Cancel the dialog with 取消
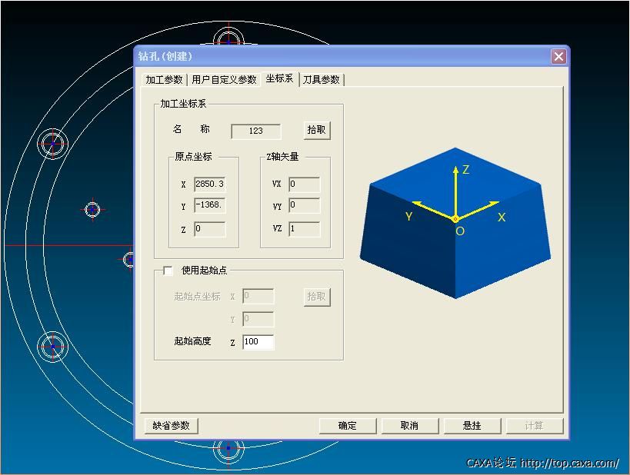The height and width of the screenshot is (475, 630). tap(409, 426)
